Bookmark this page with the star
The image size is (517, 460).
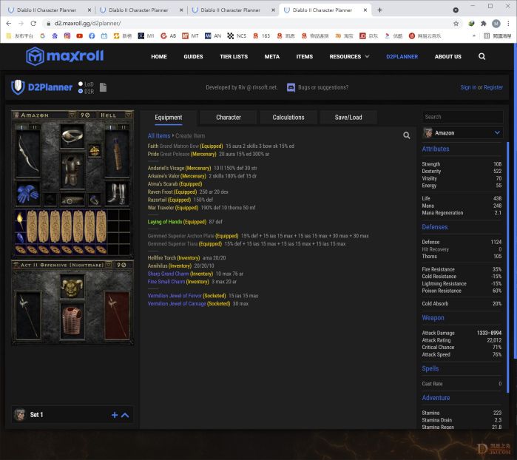[456, 24]
